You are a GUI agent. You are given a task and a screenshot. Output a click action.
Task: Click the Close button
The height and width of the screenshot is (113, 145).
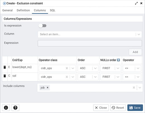point(101,108)
